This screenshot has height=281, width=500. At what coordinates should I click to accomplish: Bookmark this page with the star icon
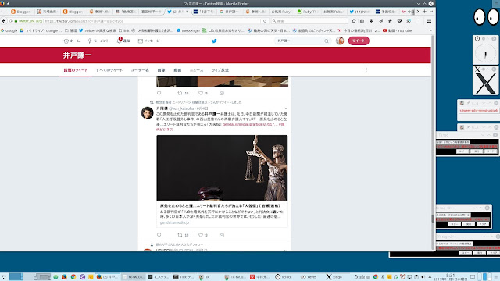pos(354,21)
